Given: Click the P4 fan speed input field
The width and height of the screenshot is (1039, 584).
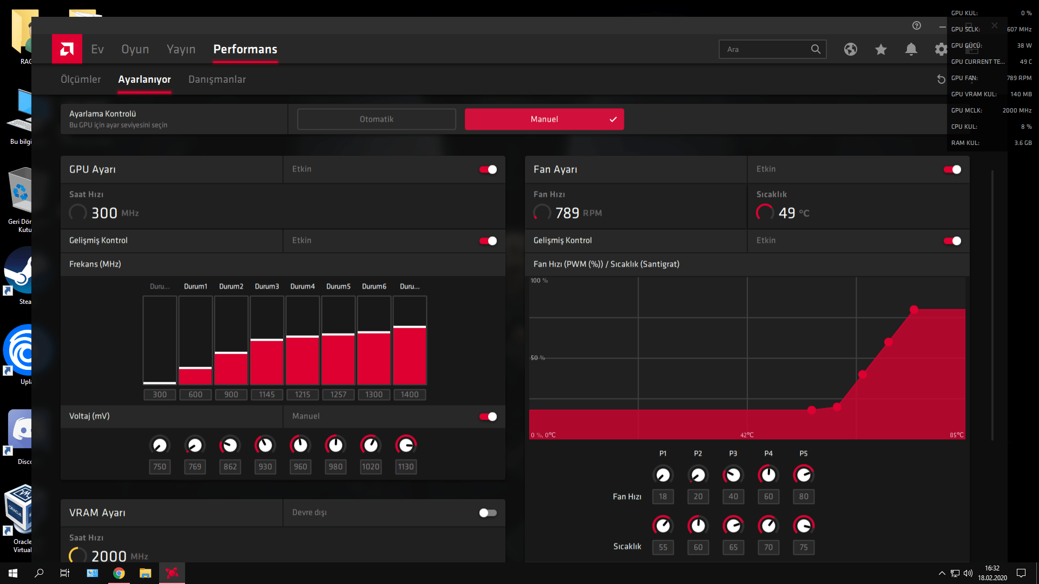Looking at the screenshot, I should click(x=768, y=496).
